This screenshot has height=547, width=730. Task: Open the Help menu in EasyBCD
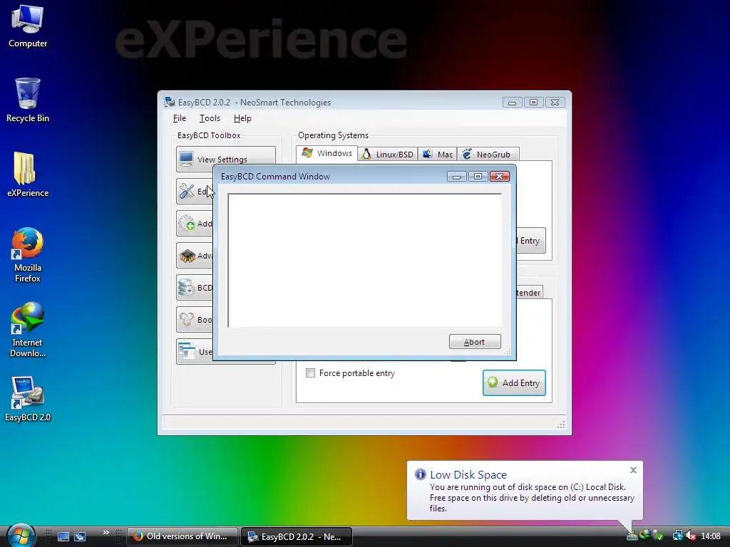point(242,118)
